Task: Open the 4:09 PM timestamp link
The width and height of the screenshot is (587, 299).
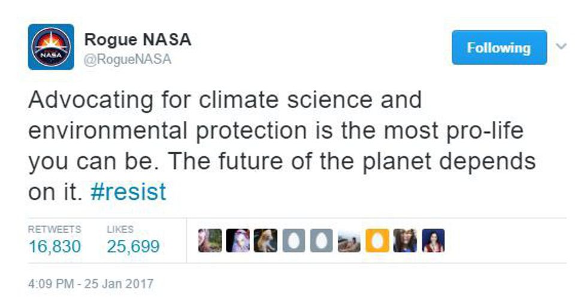Action: (90, 283)
